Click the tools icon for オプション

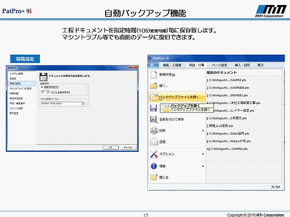tap(154, 154)
